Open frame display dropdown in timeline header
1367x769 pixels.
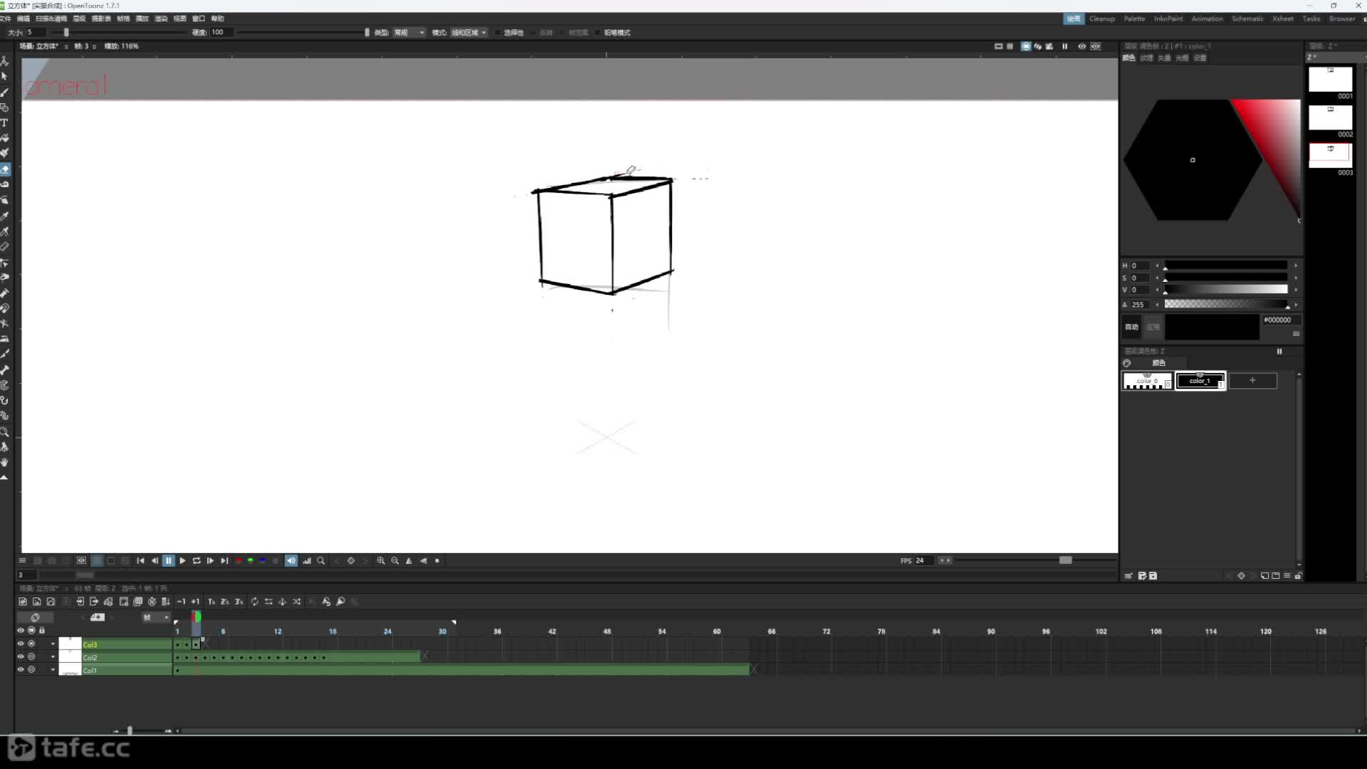click(x=155, y=617)
